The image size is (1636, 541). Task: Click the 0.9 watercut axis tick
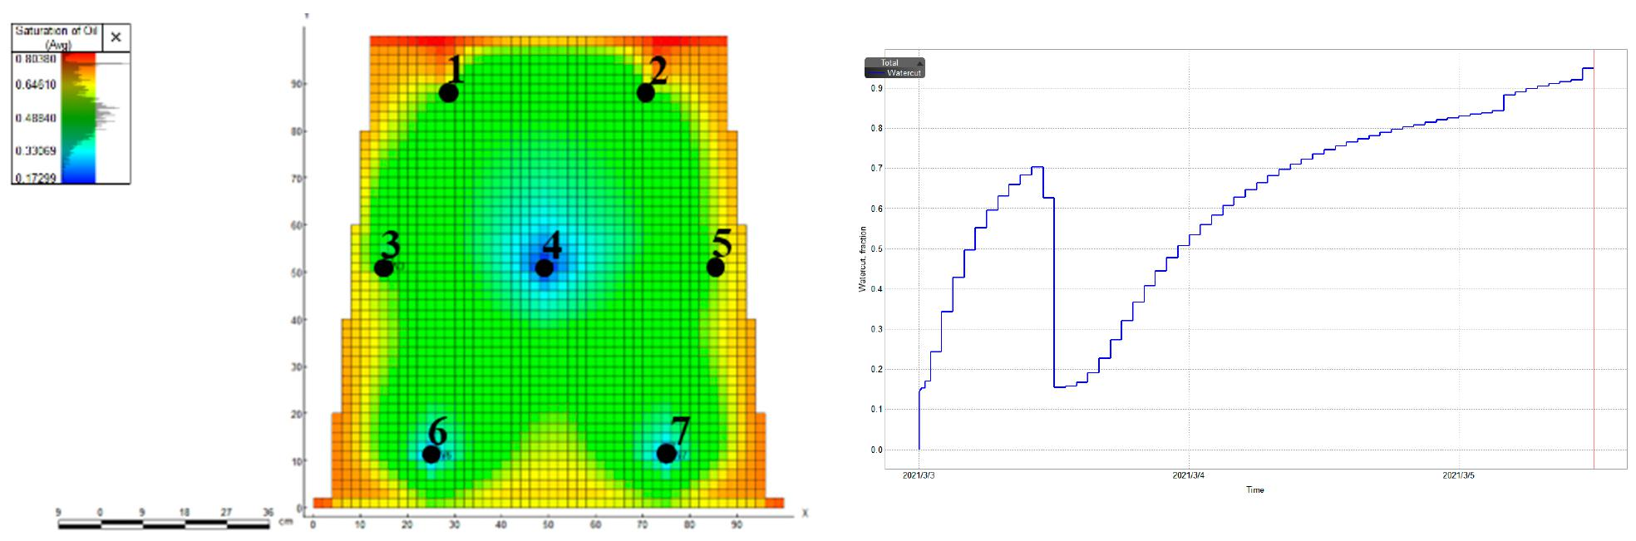877,88
